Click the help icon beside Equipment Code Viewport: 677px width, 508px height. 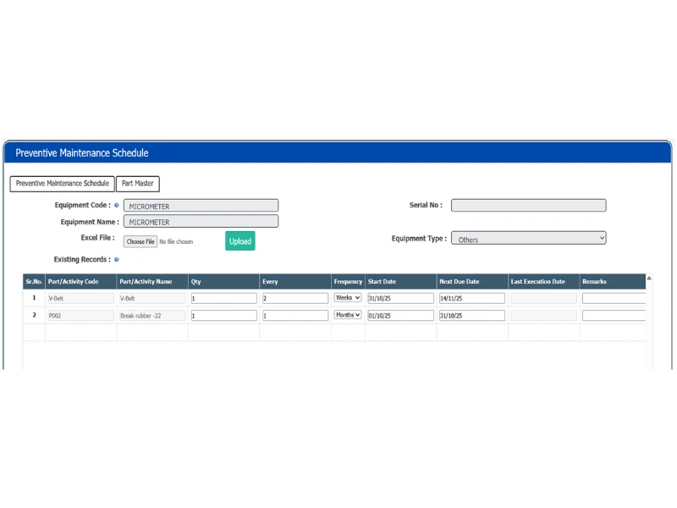point(118,205)
